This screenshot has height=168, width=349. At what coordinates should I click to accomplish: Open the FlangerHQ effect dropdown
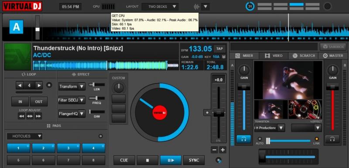tap(72, 114)
